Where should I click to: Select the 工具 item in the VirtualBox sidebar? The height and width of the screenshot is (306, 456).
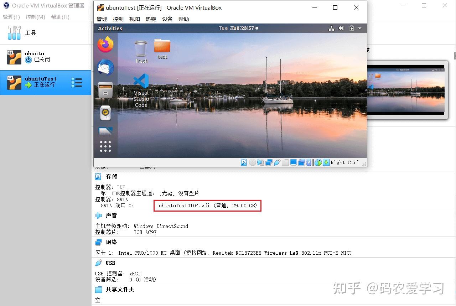pyautogui.click(x=31, y=33)
